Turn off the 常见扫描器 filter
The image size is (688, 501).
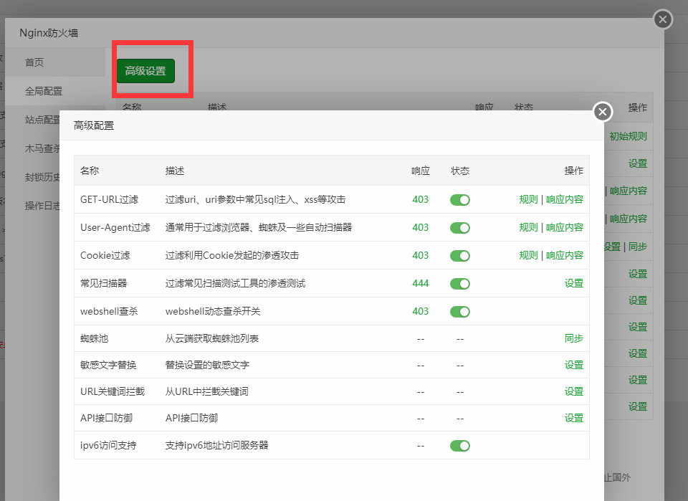tap(460, 283)
